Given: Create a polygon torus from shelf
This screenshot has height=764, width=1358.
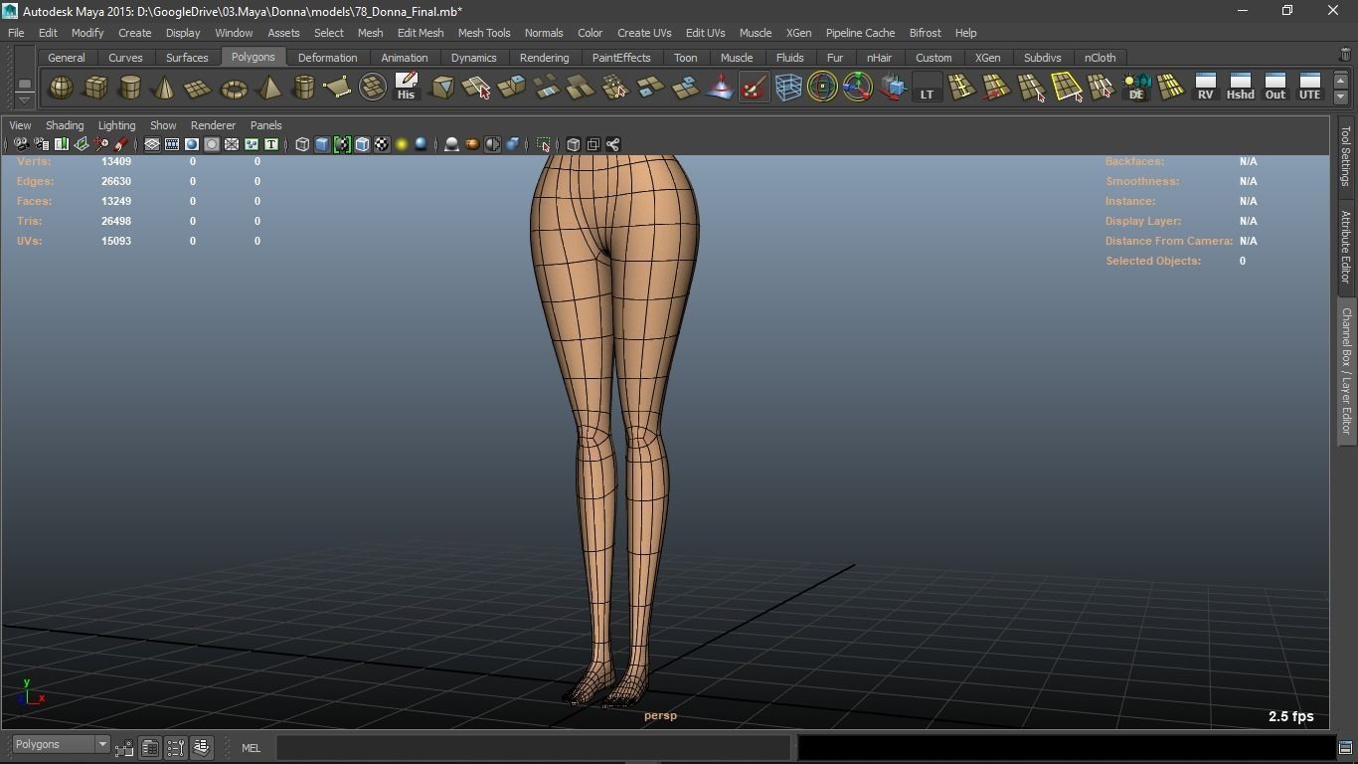Looking at the screenshot, I should pos(234,88).
